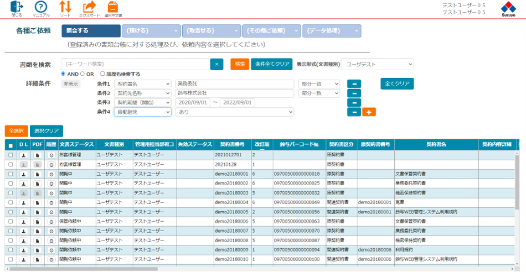Select the OR radio button
This screenshot has height=272, width=526.
(x=82, y=74)
